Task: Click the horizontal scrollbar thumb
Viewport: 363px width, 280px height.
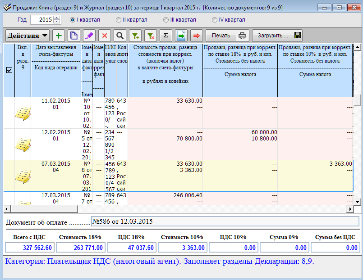Action: 44,209
